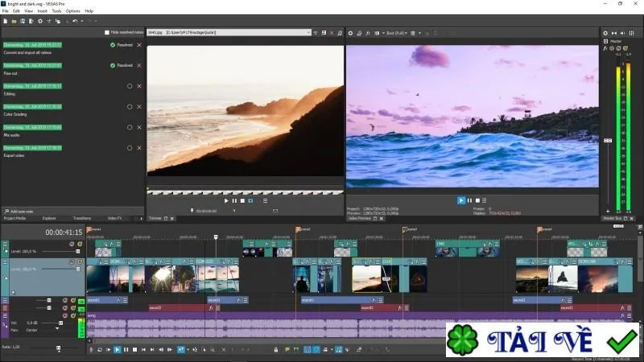This screenshot has width=644, height=362.
Task: Start timeline playback with transport Play button
Action: coord(117,350)
